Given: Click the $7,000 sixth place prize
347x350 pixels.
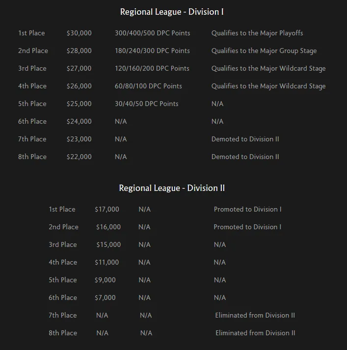Looking at the screenshot, I should tap(105, 297).
